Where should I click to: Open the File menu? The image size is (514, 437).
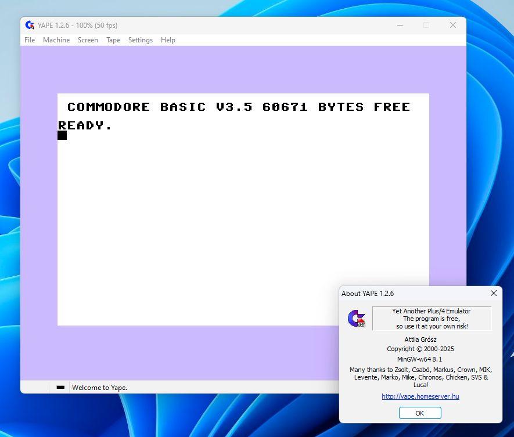pos(30,40)
